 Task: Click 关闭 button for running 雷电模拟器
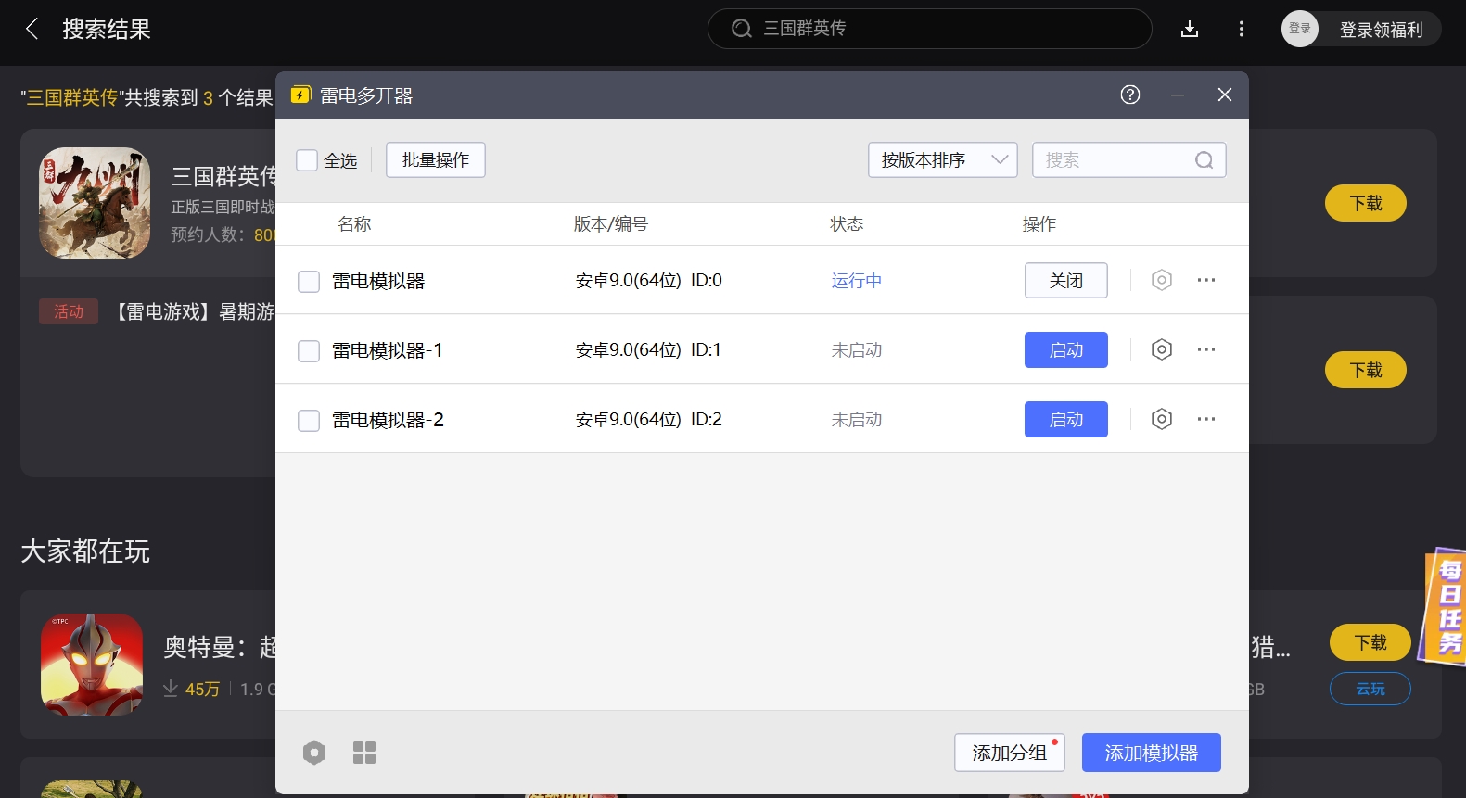[x=1066, y=280]
